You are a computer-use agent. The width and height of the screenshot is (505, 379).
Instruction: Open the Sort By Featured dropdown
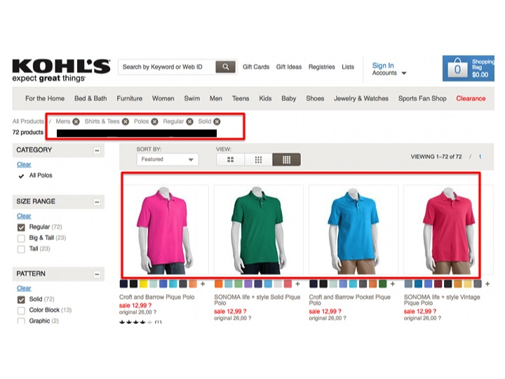point(168,159)
